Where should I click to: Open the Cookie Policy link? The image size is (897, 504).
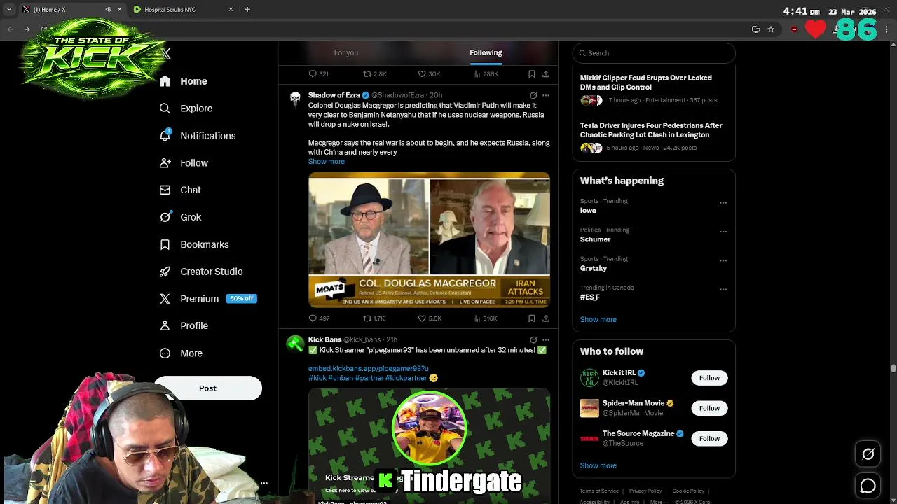(688, 491)
